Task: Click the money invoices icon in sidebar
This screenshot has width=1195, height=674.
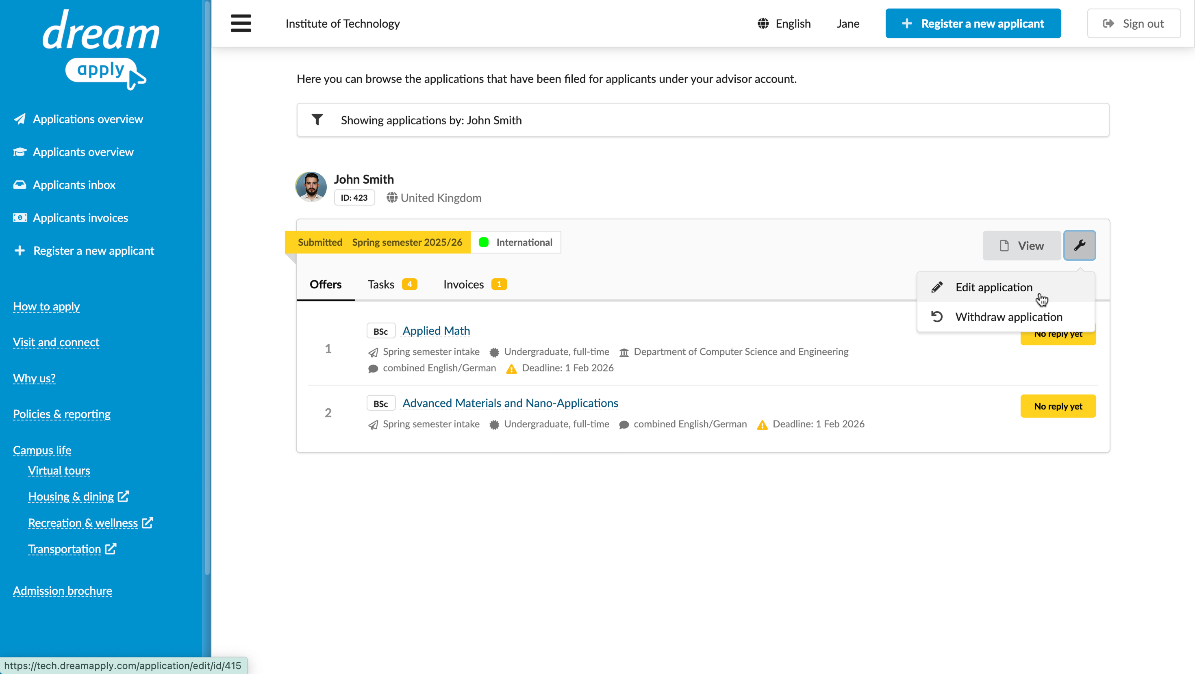Action: (20, 218)
